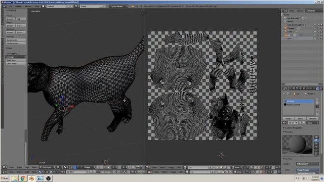Toggle renderability camera for eyes row

pos(321,38)
